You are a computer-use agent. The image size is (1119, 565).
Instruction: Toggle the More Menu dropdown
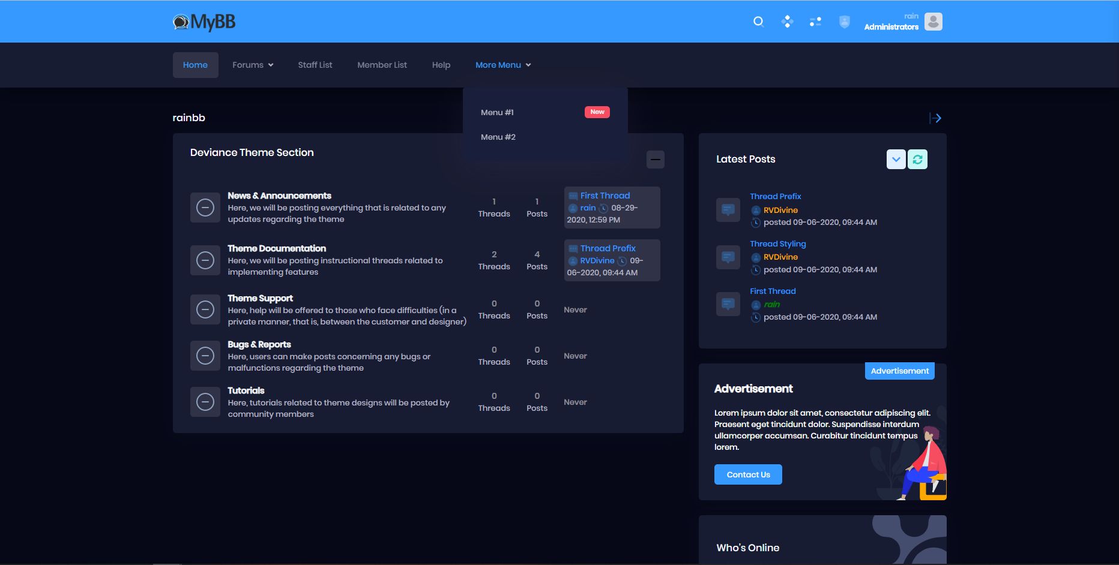pyautogui.click(x=503, y=65)
